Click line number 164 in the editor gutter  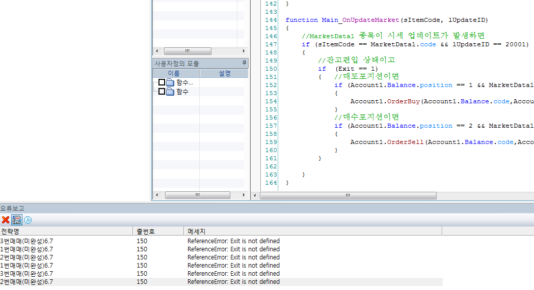click(x=271, y=183)
